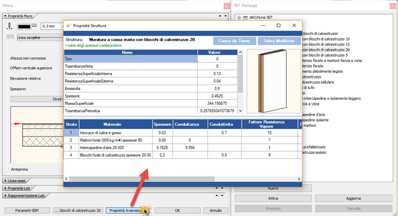Click the wall layers Anteprima preview
Image resolution: width=398 pixels, height=216 pixels.
(x=37, y=135)
